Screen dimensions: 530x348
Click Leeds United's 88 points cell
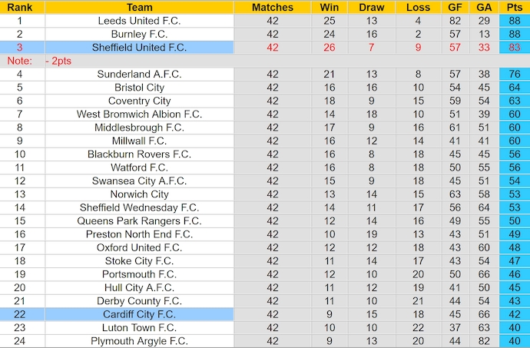[514, 21]
